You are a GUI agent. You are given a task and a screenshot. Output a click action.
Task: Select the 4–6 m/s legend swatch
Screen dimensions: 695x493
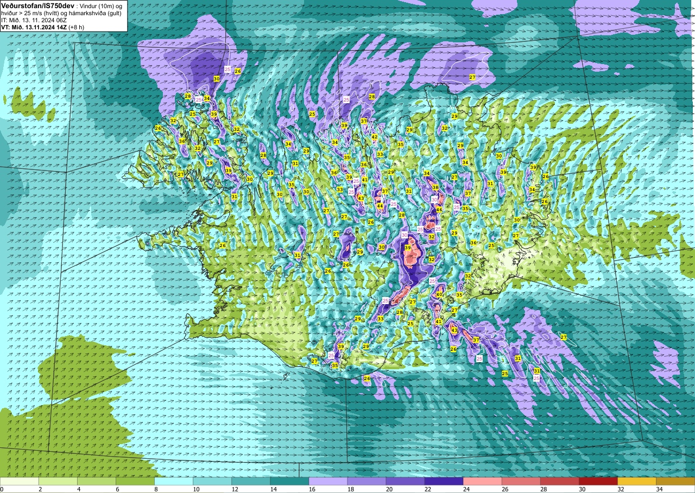coord(97,481)
